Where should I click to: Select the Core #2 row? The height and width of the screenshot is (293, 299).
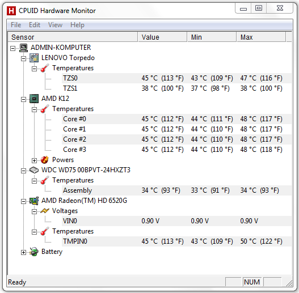click(x=176, y=139)
